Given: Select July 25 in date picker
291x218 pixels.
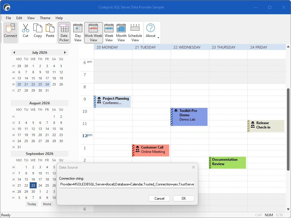Looking at the screenshot, I should point(54,84).
